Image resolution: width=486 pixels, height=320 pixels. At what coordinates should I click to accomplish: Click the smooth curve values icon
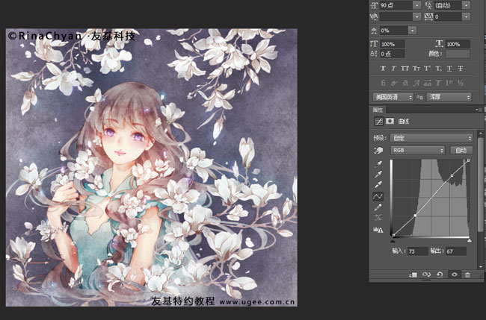[378, 218]
